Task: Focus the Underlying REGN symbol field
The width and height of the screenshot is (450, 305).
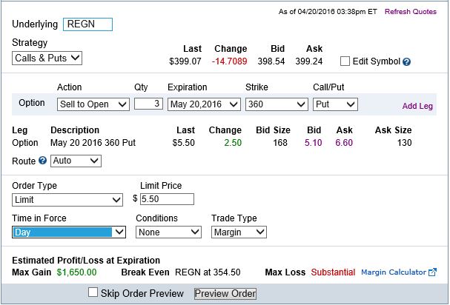Action: point(87,24)
